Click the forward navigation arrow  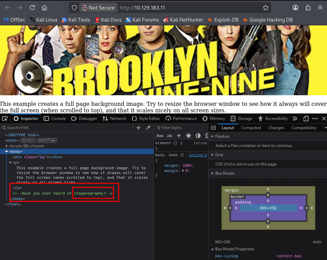coord(20,8)
